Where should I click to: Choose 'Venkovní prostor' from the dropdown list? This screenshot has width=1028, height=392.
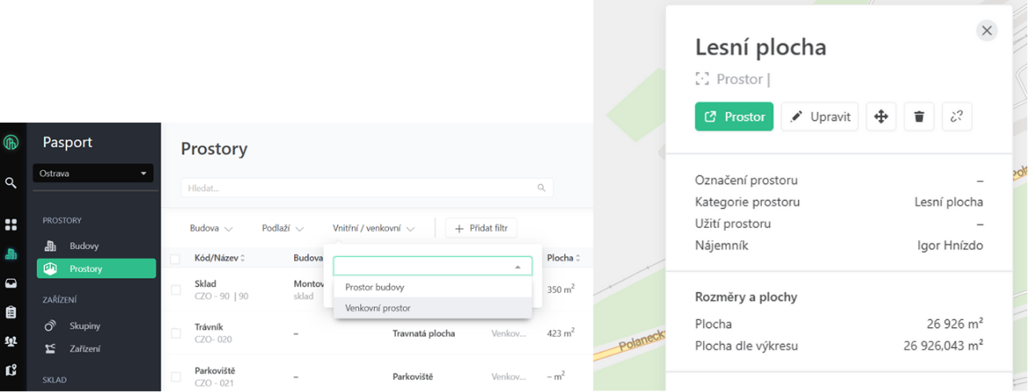tap(378, 308)
